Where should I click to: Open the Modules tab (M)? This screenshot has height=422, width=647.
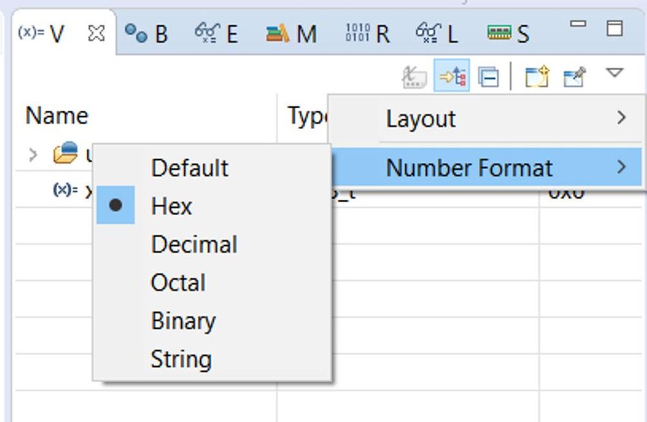(291, 33)
